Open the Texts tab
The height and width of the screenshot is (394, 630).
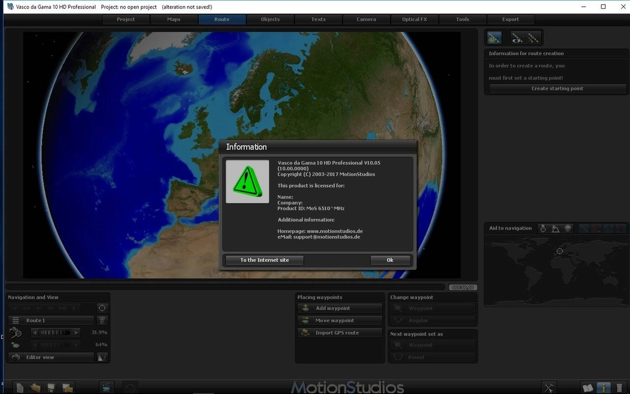click(318, 19)
